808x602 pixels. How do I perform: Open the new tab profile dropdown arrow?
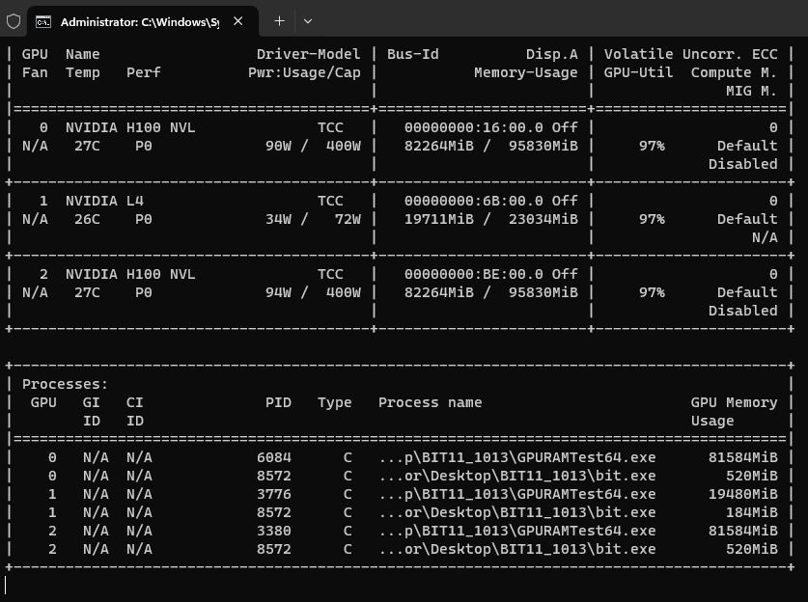coord(308,21)
